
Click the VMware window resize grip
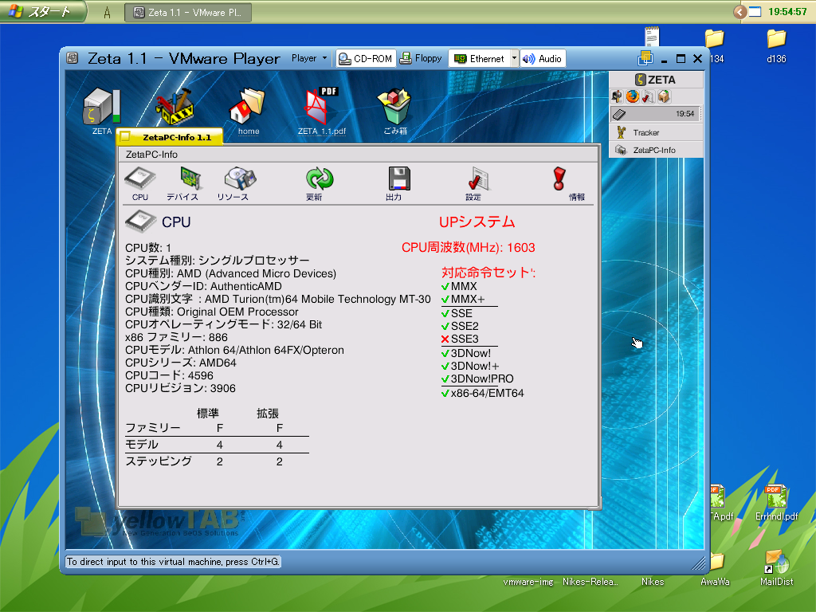point(698,563)
